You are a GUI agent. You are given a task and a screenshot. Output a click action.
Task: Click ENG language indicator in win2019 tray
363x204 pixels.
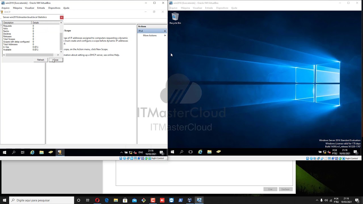[141, 152]
